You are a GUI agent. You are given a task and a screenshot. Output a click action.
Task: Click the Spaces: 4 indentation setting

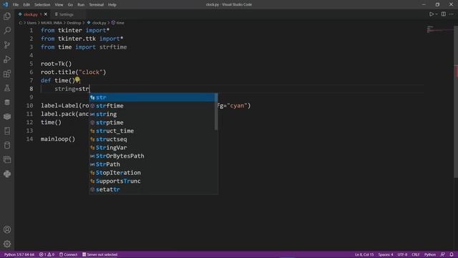386,254
